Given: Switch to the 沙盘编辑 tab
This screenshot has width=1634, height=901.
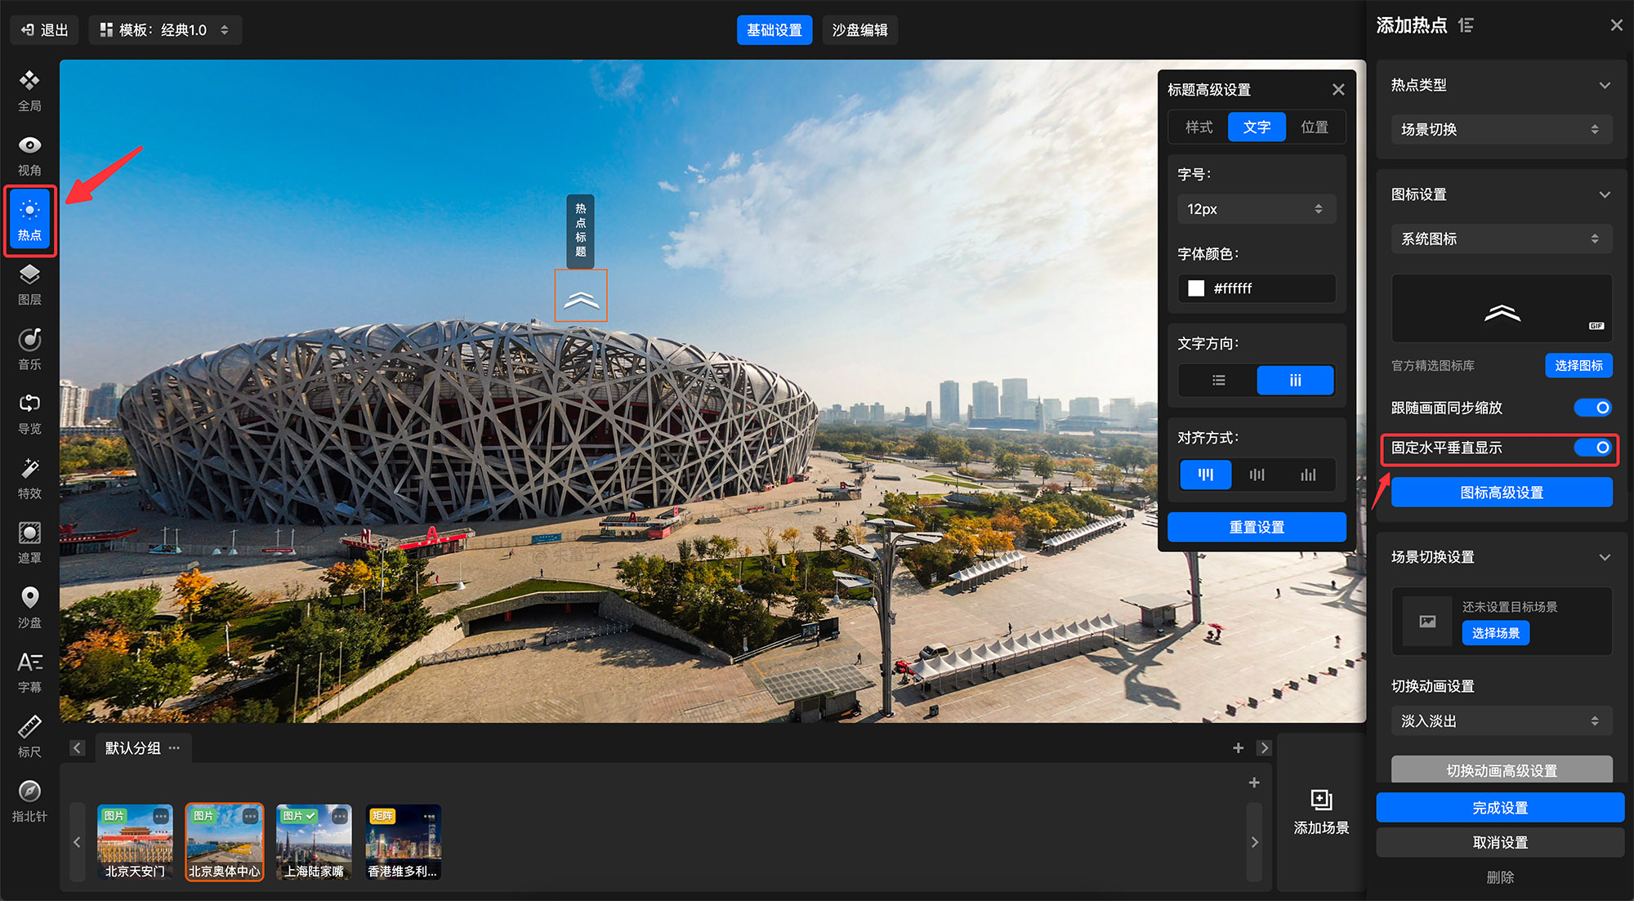Looking at the screenshot, I should pyautogui.click(x=859, y=30).
